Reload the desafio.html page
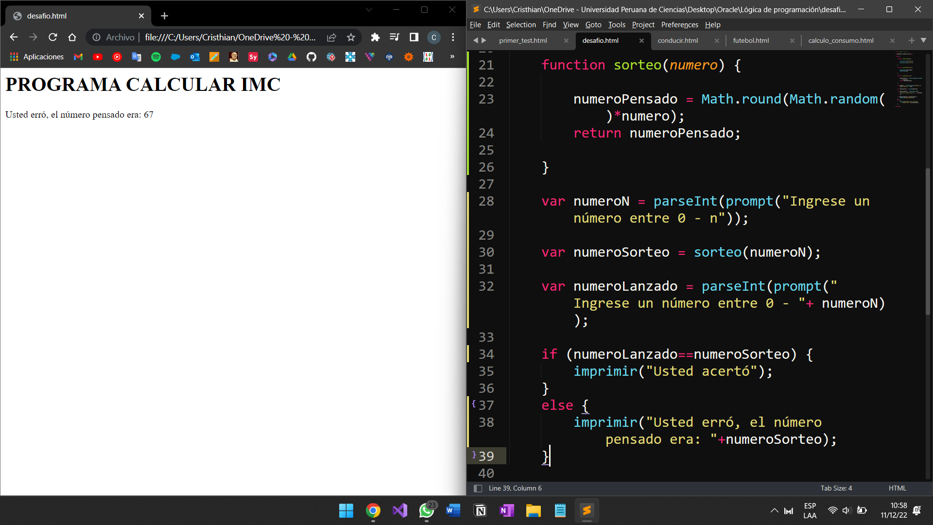The height and width of the screenshot is (525, 933). tap(52, 37)
